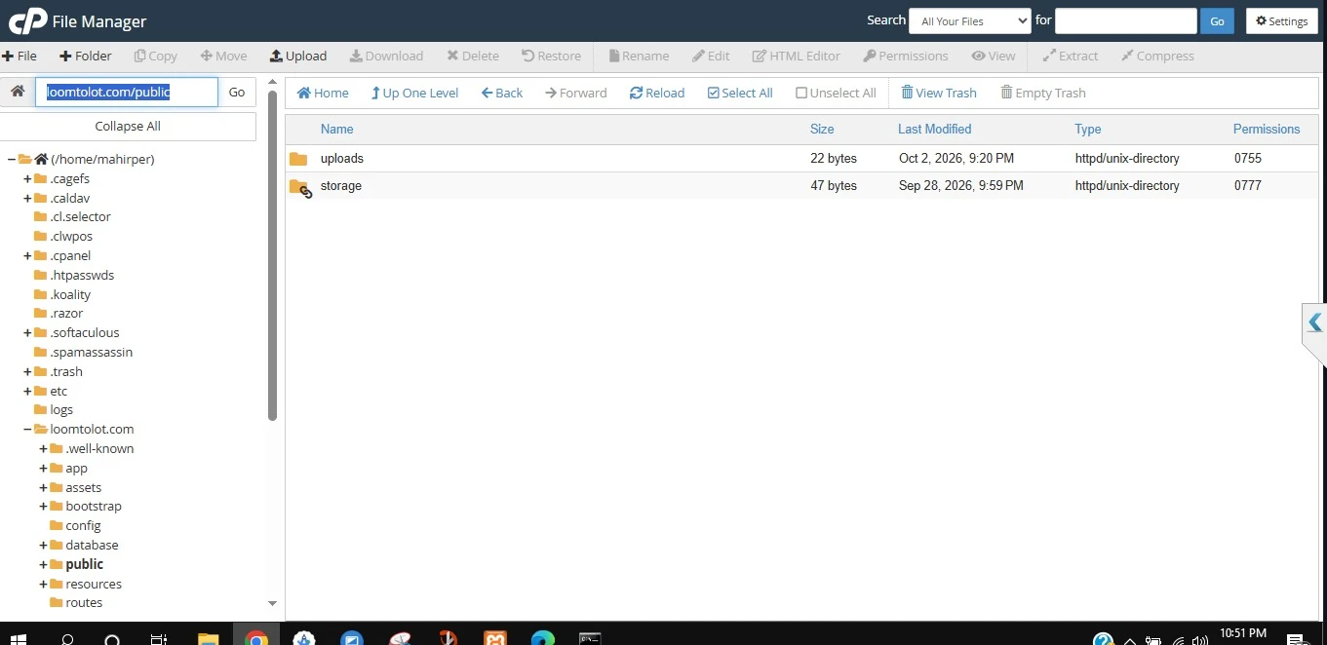Click the Unselect All checkbox

801,93
